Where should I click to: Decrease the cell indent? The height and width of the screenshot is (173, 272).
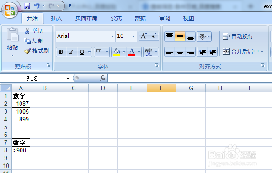203,52
